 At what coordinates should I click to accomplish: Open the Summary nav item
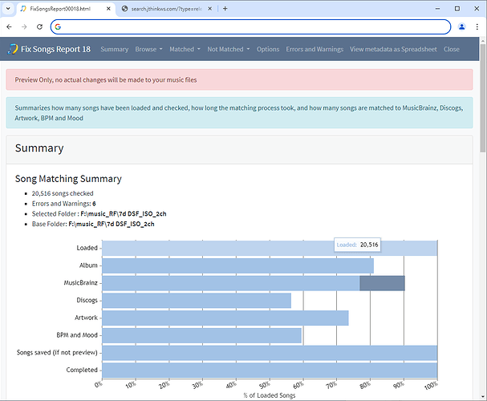point(115,50)
